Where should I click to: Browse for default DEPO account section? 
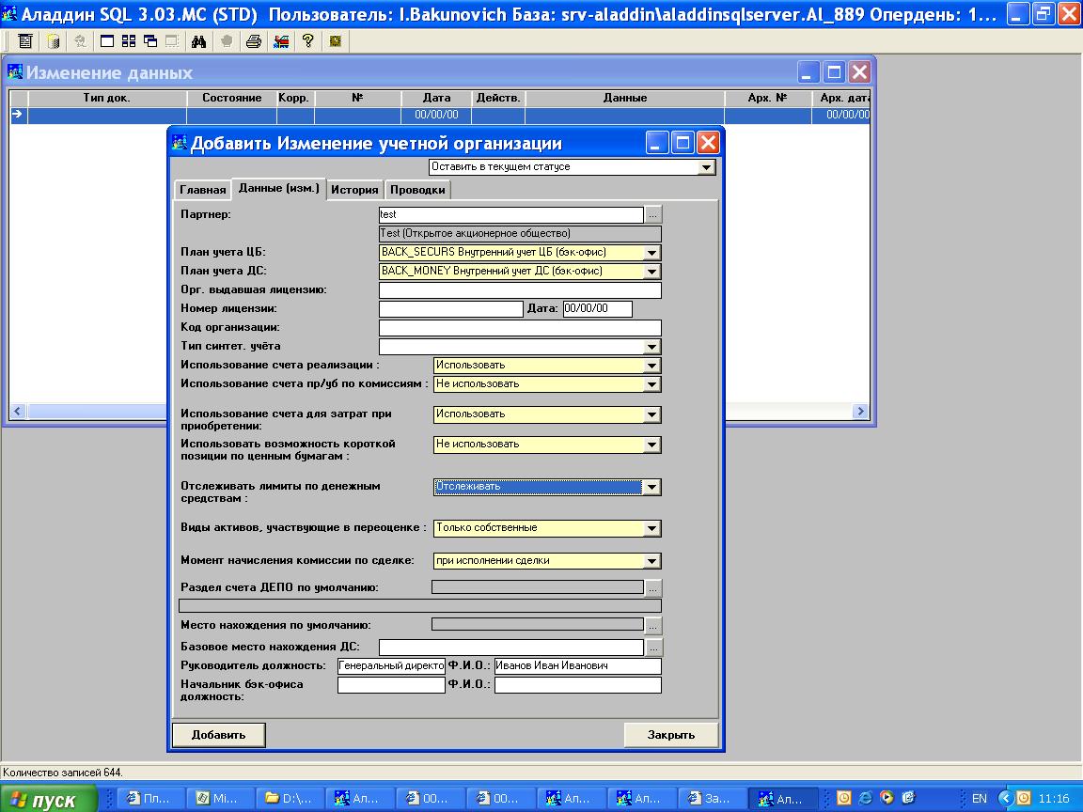pos(652,587)
